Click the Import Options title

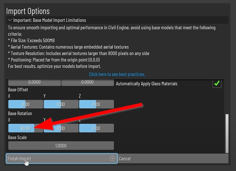tap(28, 11)
